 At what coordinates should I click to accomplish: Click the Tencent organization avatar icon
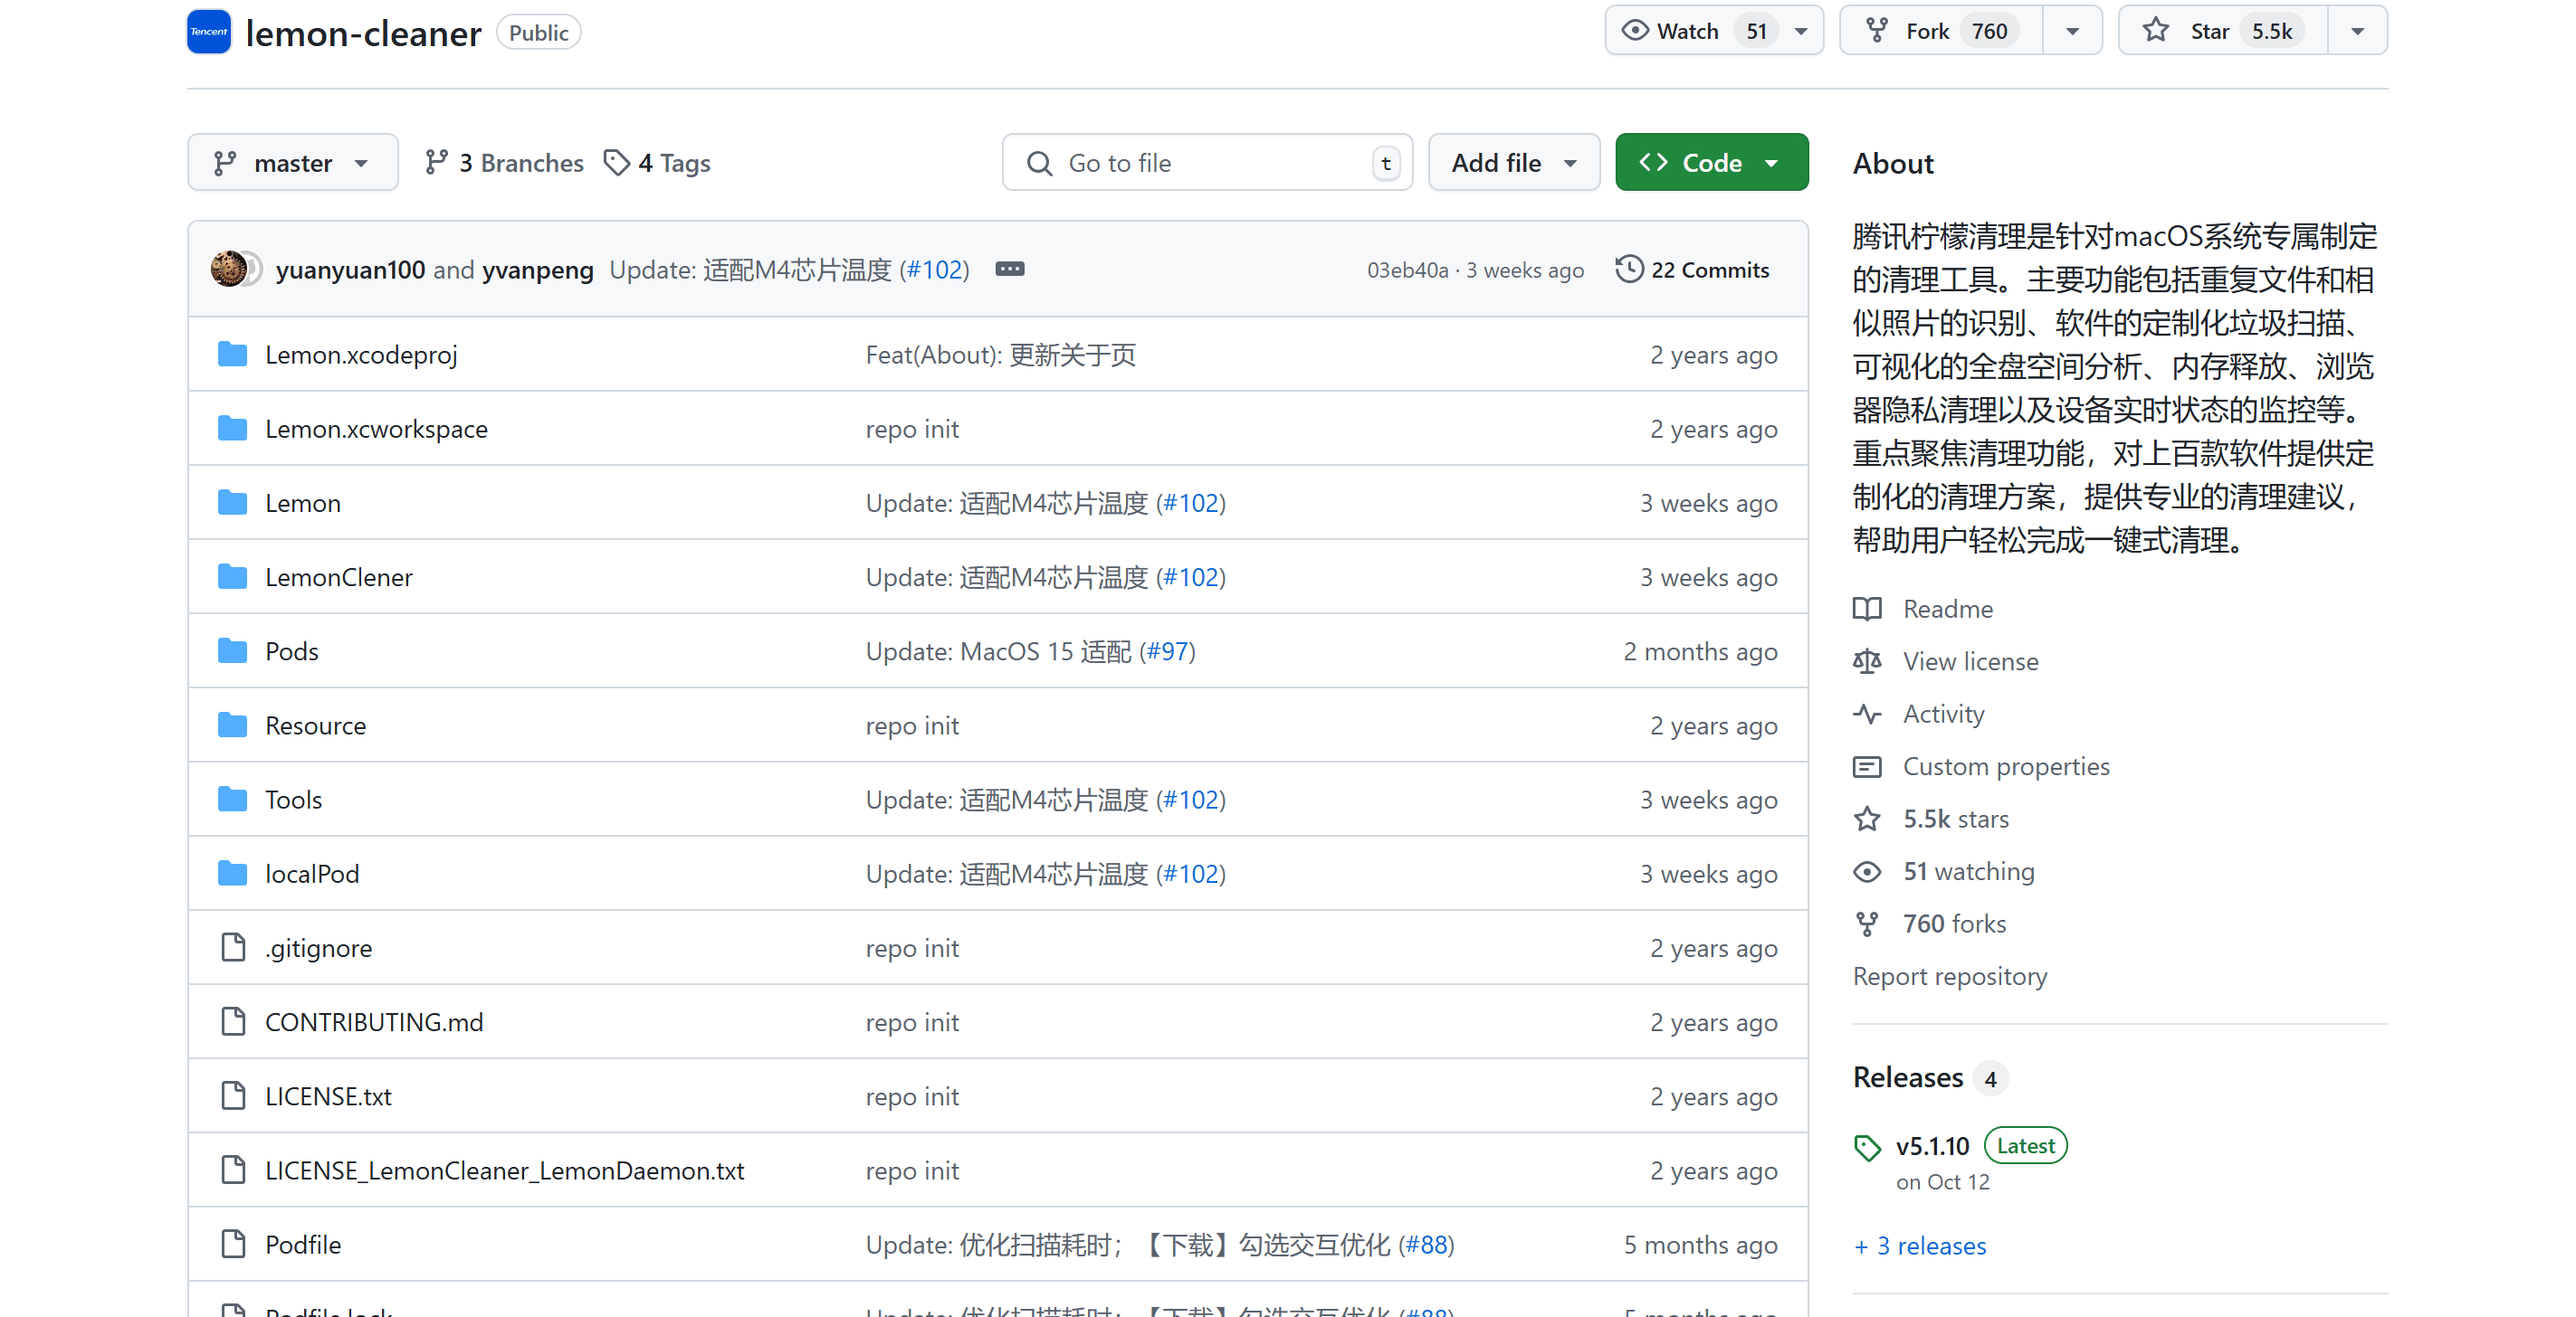[208, 32]
